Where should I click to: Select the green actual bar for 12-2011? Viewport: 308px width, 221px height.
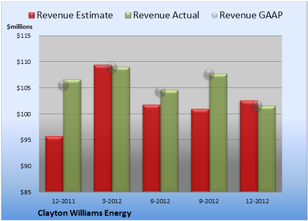pos(72,136)
